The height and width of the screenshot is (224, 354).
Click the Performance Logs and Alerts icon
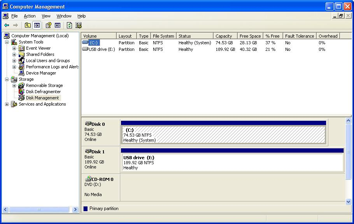[x=21, y=67]
